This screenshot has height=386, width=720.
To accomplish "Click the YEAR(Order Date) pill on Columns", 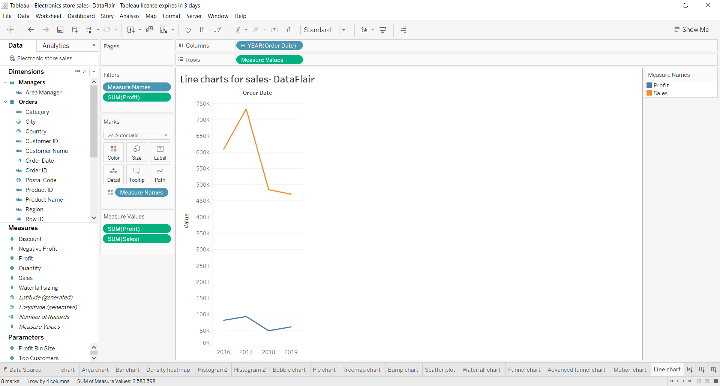I will coord(269,46).
